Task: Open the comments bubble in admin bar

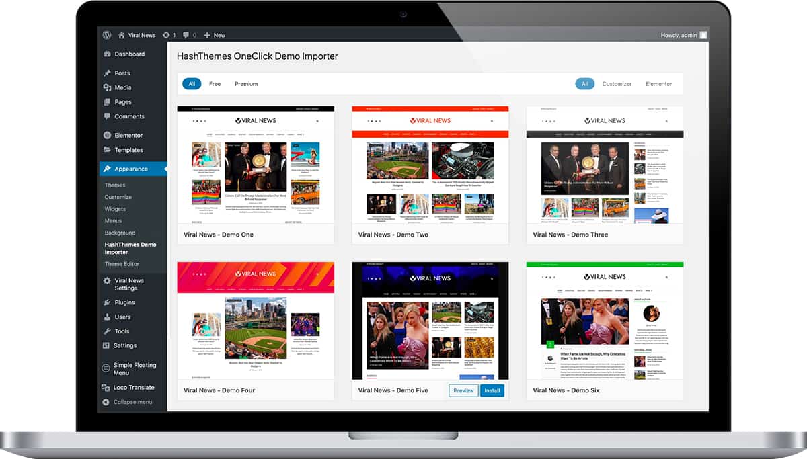Action: pos(186,35)
